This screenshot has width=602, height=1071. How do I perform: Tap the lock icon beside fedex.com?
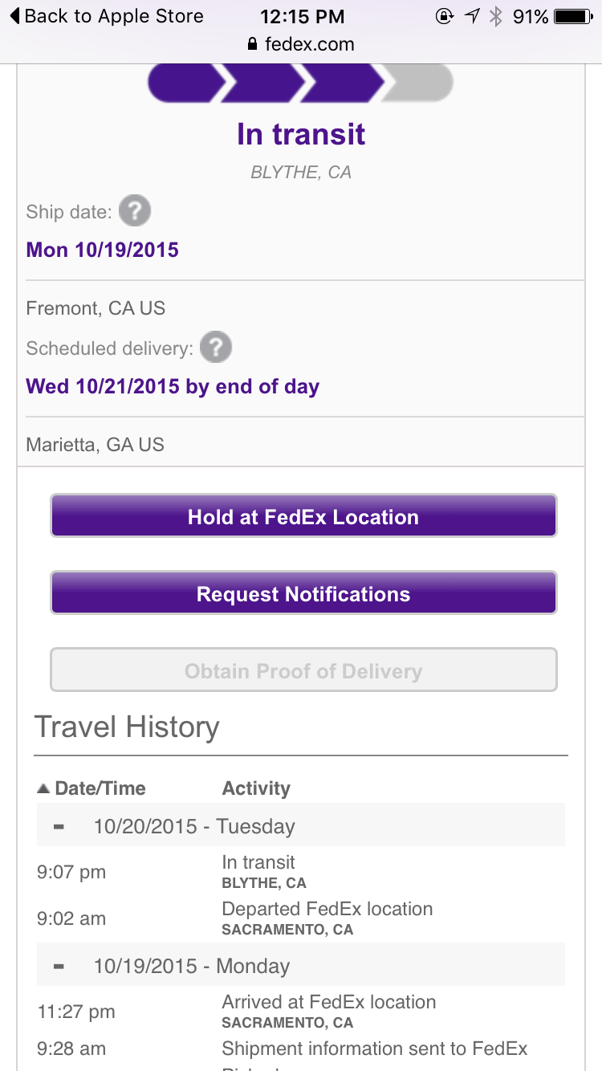(x=253, y=44)
